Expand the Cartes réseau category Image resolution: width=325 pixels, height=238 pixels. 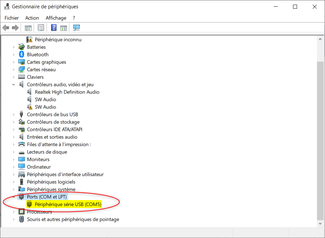click(x=14, y=70)
